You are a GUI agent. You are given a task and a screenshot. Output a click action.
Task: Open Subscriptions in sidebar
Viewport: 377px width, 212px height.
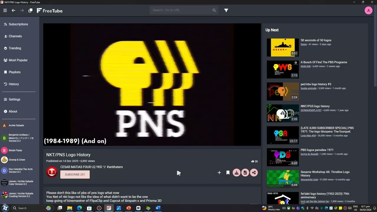18,24
